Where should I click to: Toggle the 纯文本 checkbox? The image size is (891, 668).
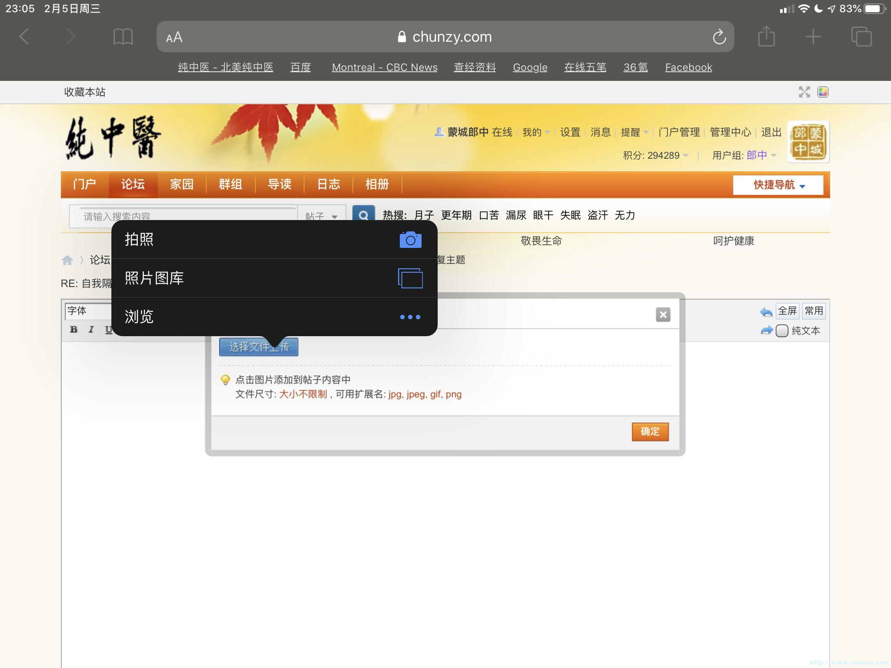(782, 331)
